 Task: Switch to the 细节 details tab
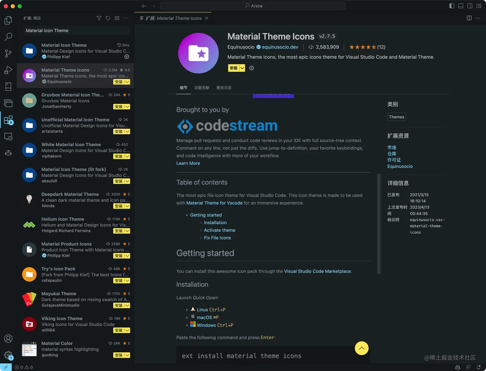pyautogui.click(x=184, y=88)
